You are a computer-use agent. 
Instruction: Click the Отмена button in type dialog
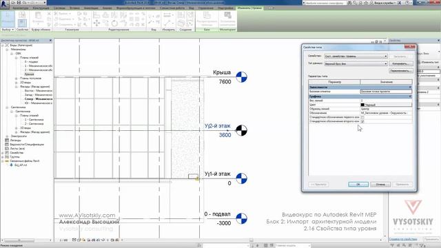(x=380, y=185)
